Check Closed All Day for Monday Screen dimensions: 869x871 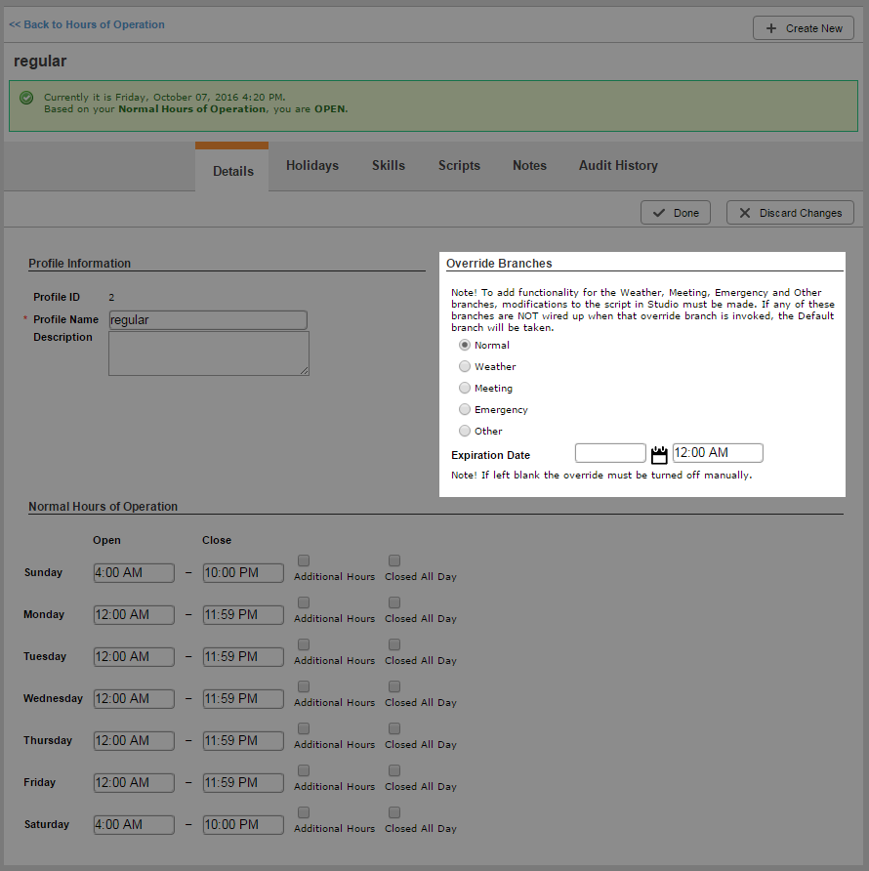pos(394,602)
